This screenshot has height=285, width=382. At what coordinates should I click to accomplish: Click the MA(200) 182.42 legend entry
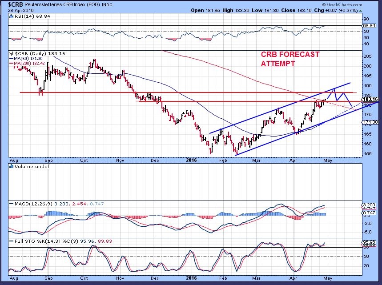tap(27, 63)
